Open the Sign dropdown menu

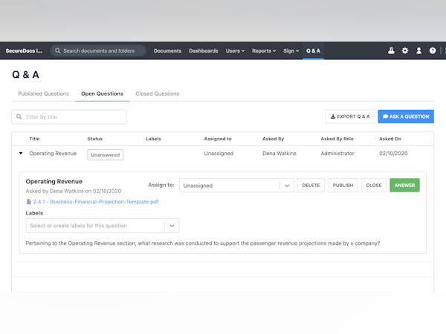291,50
